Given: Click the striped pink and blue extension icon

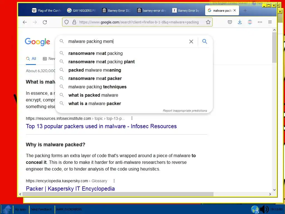Looking at the screenshot, I should coord(250,22).
